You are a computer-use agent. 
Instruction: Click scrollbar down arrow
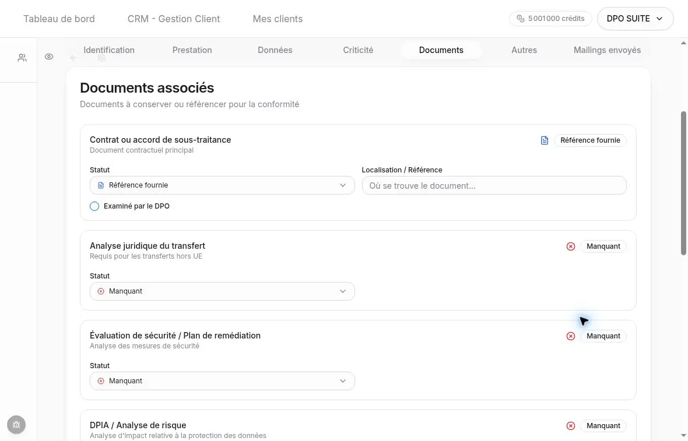pos(683,436)
